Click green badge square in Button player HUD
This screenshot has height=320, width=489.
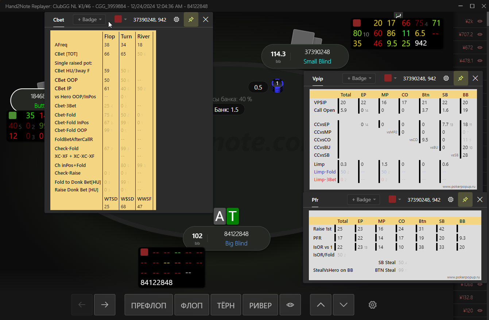click(x=12, y=116)
